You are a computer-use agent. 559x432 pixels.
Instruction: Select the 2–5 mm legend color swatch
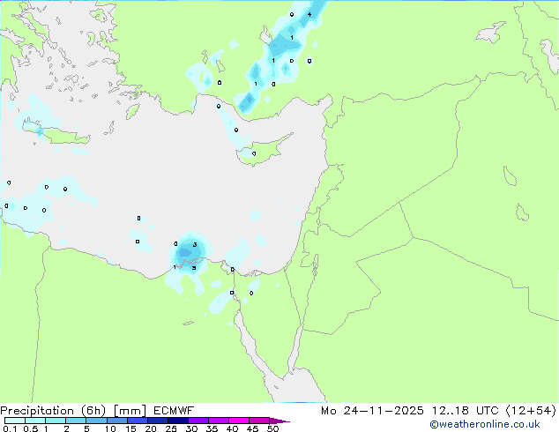coord(76,421)
